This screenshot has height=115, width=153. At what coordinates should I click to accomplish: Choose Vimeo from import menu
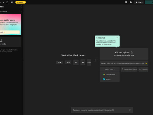[110, 79]
